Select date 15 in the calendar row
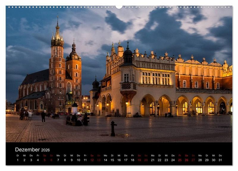This screenshot has width=238, height=171. click(112, 160)
